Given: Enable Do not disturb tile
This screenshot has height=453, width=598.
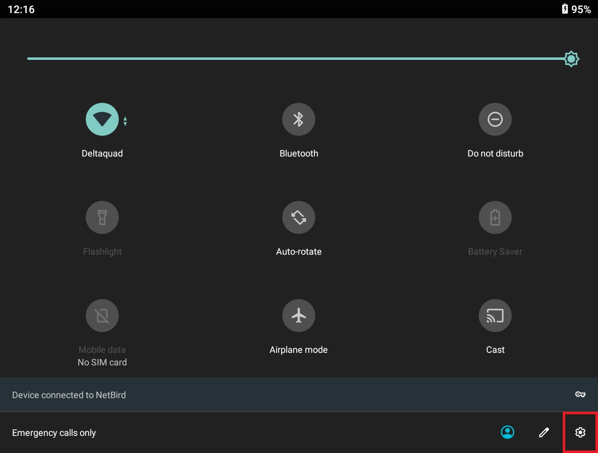Looking at the screenshot, I should (495, 119).
